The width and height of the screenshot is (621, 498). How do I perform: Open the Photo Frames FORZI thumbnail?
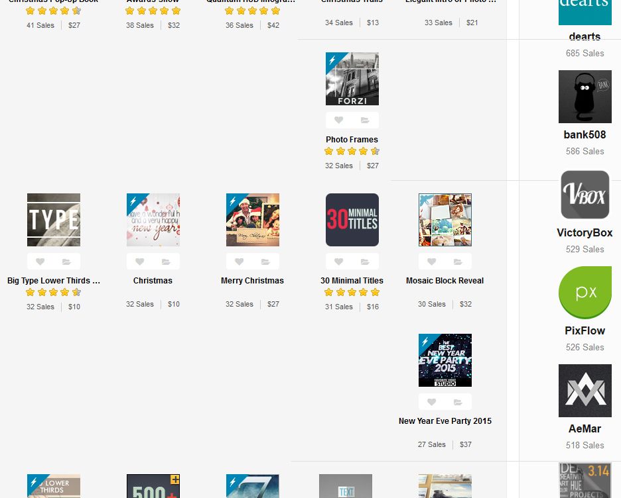pos(352,79)
